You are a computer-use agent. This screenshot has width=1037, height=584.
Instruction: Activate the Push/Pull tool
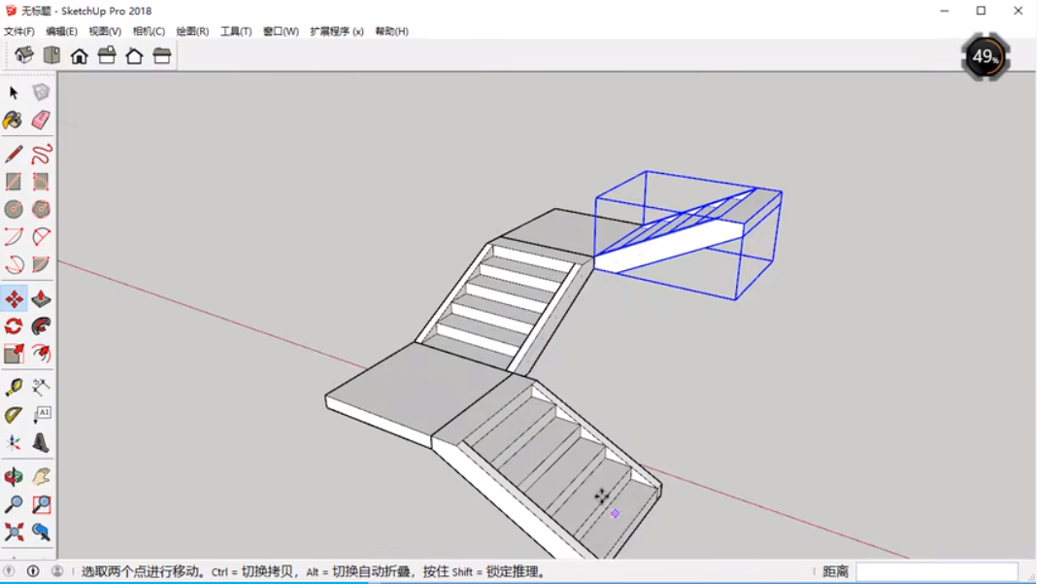point(41,299)
